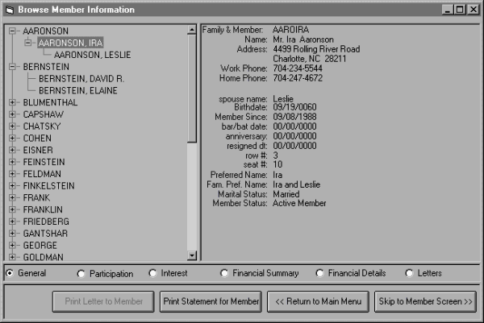Enable the Financial Details option
This screenshot has height=323, width=484.
click(x=319, y=274)
